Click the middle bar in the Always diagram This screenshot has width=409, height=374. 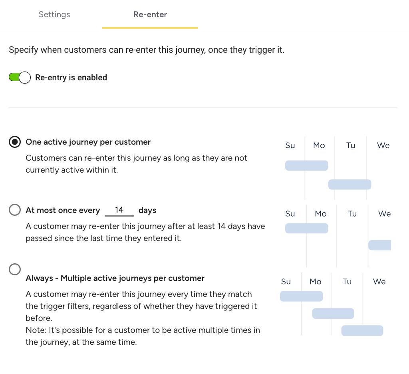[333, 313]
